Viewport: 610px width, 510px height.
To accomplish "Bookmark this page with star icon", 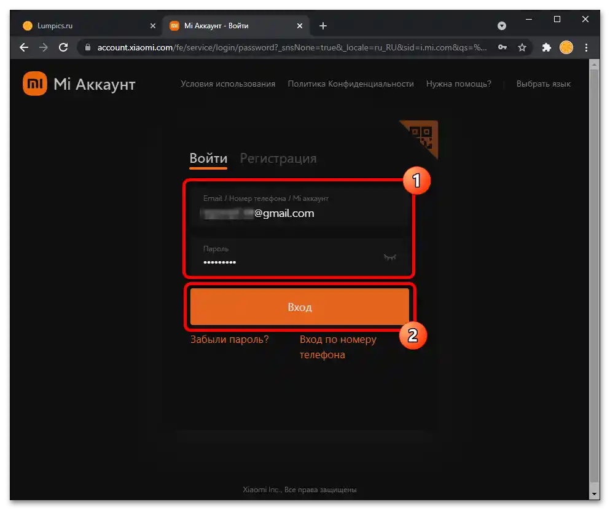I will coord(522,47).
